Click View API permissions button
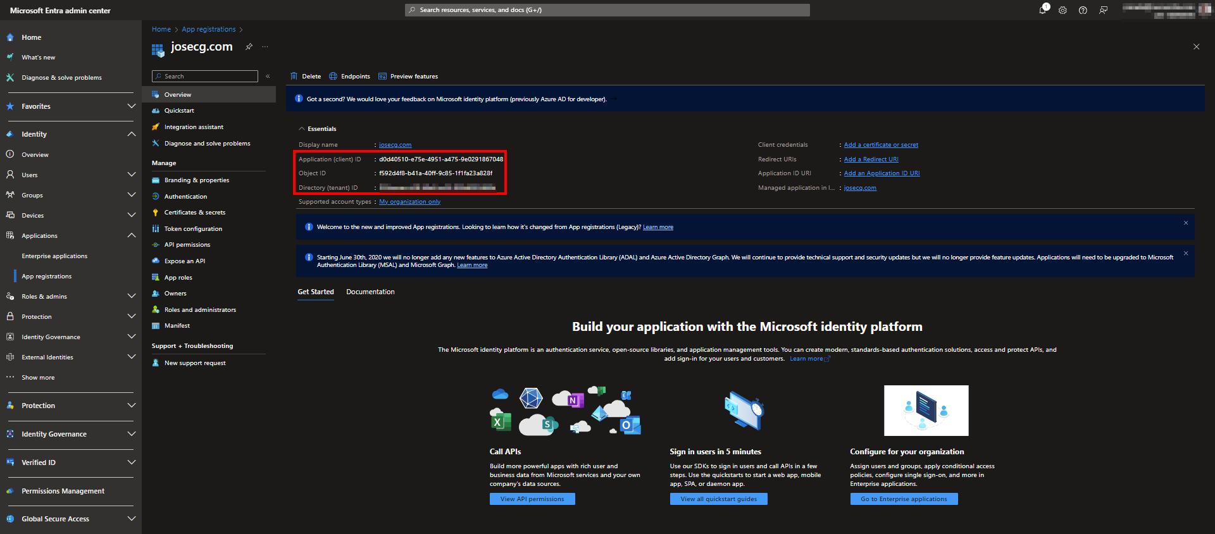This screenshot has height=534, width=1215. click(x=532, y=499)
